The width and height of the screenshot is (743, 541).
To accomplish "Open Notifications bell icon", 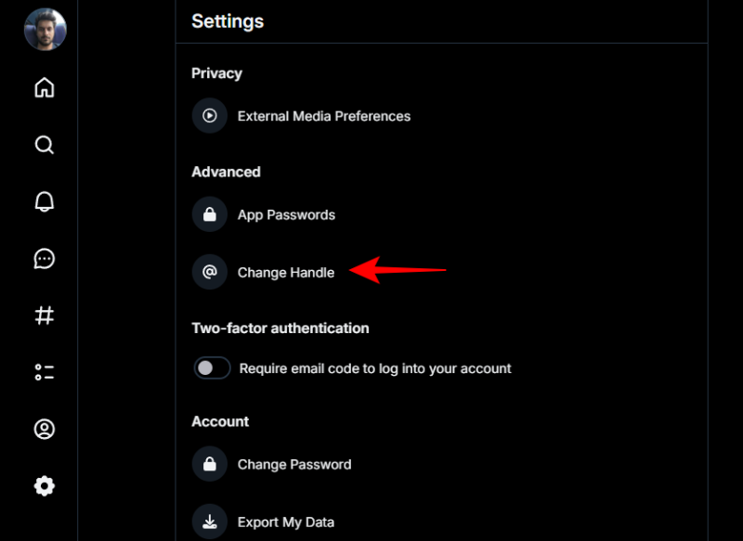I will 45,202.
